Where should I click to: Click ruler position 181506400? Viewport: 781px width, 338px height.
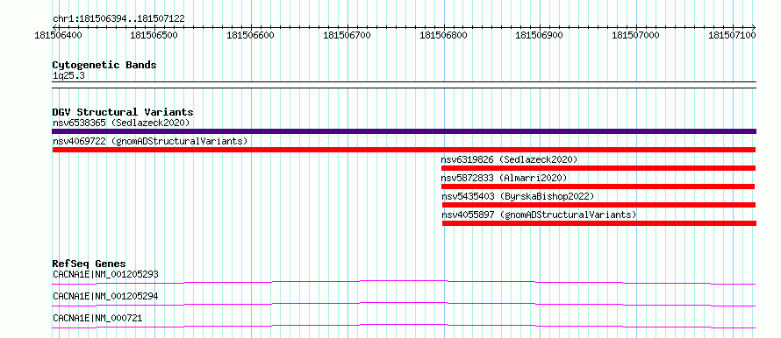[x=58, y=35]
